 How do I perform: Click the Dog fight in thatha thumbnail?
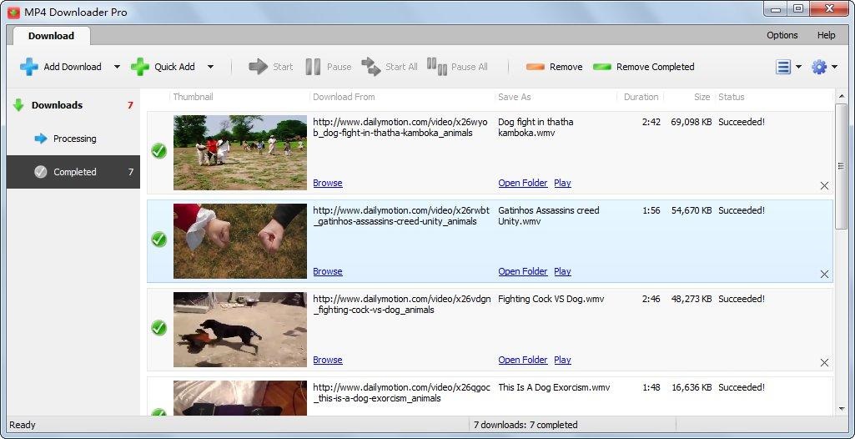point(240,152)
